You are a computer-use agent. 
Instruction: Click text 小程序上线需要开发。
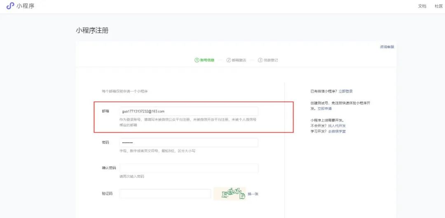click(327, 120)
